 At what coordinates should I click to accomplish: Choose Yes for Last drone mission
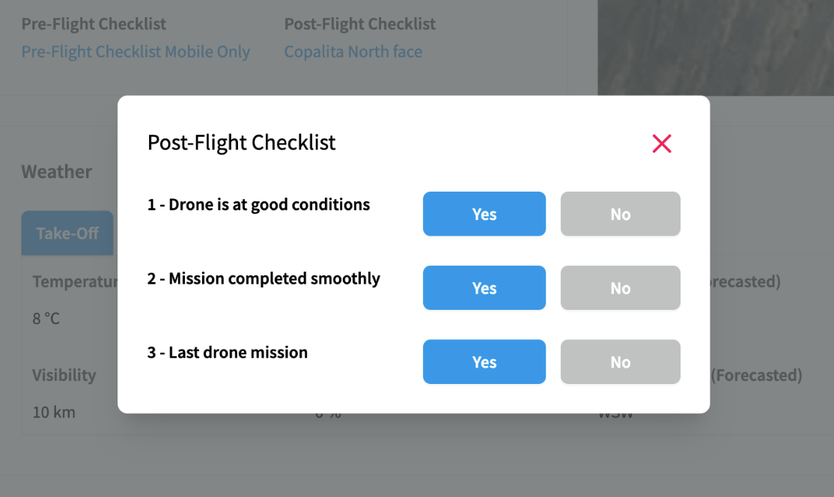(484, 362)
